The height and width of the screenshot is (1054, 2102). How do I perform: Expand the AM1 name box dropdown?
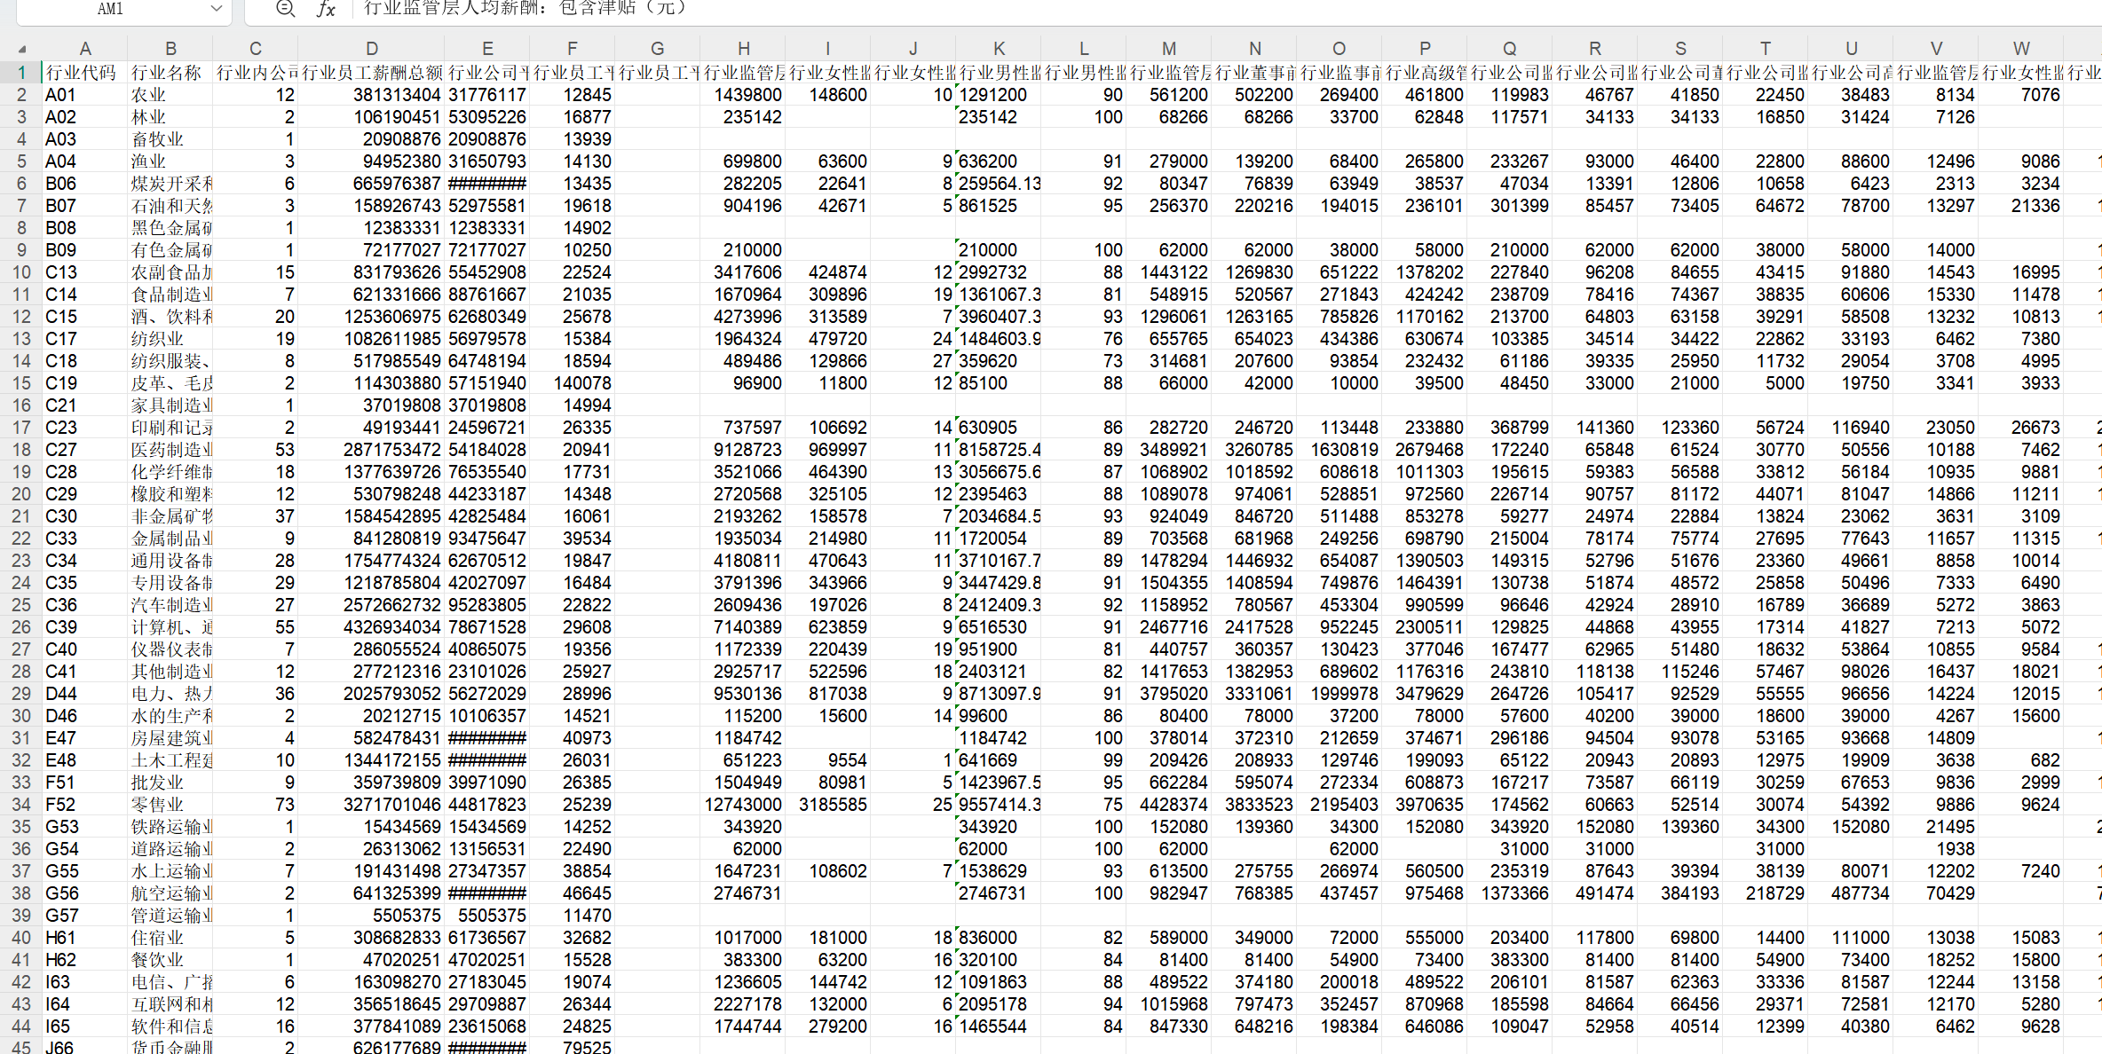[x=216, y=9]
